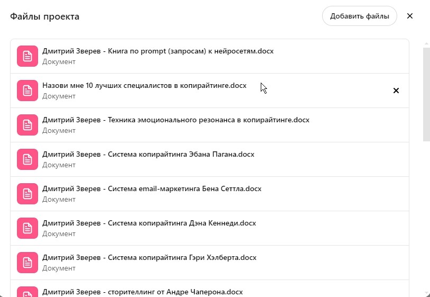This screenshot has width=430, height=297.
Task: Click document icon for "Книга по prompt" file
Action: (x=28, y=56)
